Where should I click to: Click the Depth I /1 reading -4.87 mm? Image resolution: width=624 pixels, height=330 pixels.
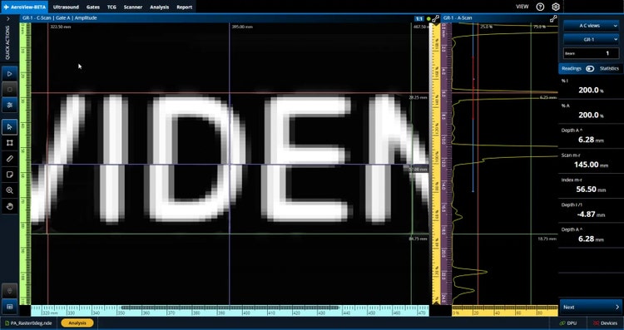point(591,214)
